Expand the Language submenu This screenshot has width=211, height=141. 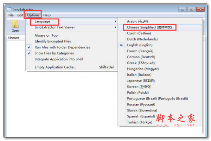click(71, 21)
